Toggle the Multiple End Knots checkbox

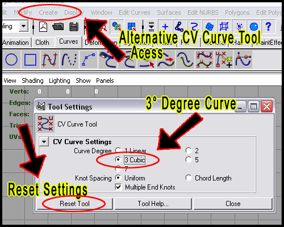coord(118,187)
